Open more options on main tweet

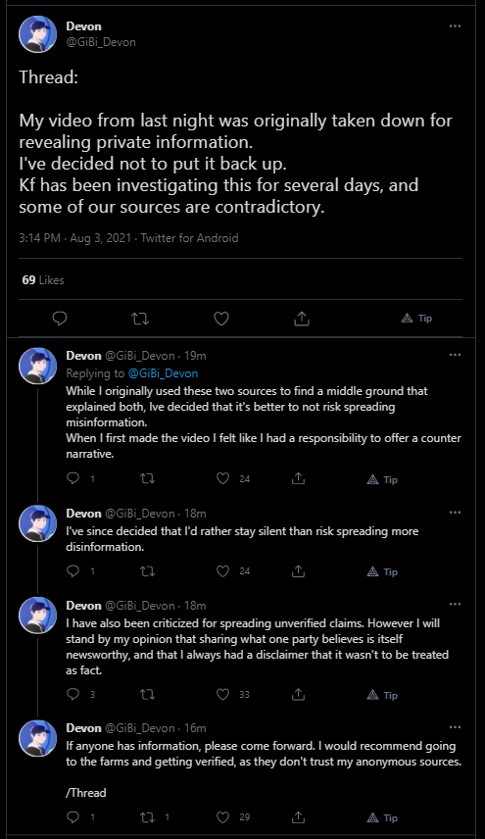click(x=455, y=25)
